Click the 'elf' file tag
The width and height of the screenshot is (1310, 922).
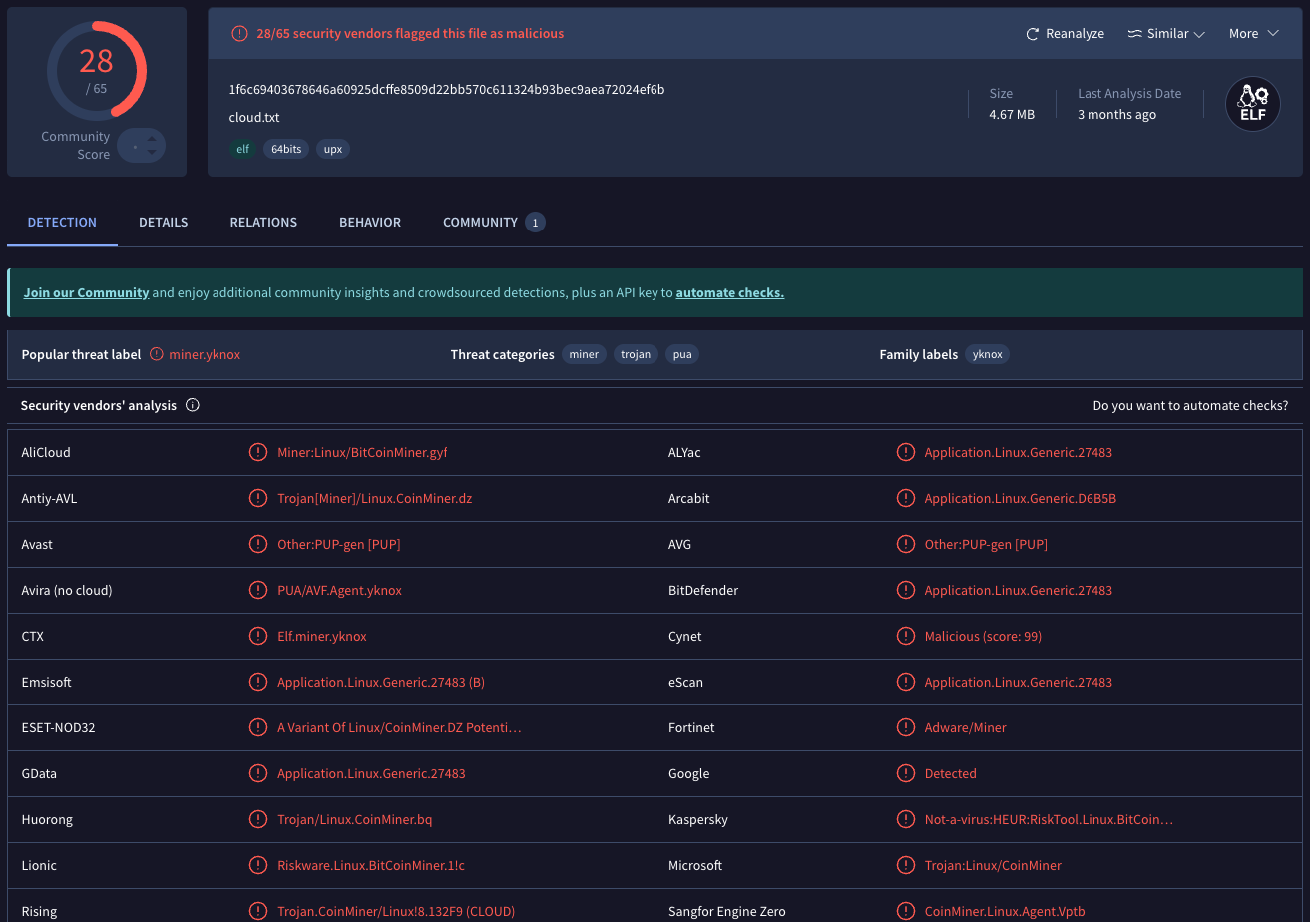point(242,149)
